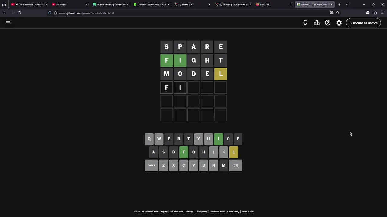The image size is (387, 217).
Task: Bookmark this page with star icon
Action: coord(337,13)
